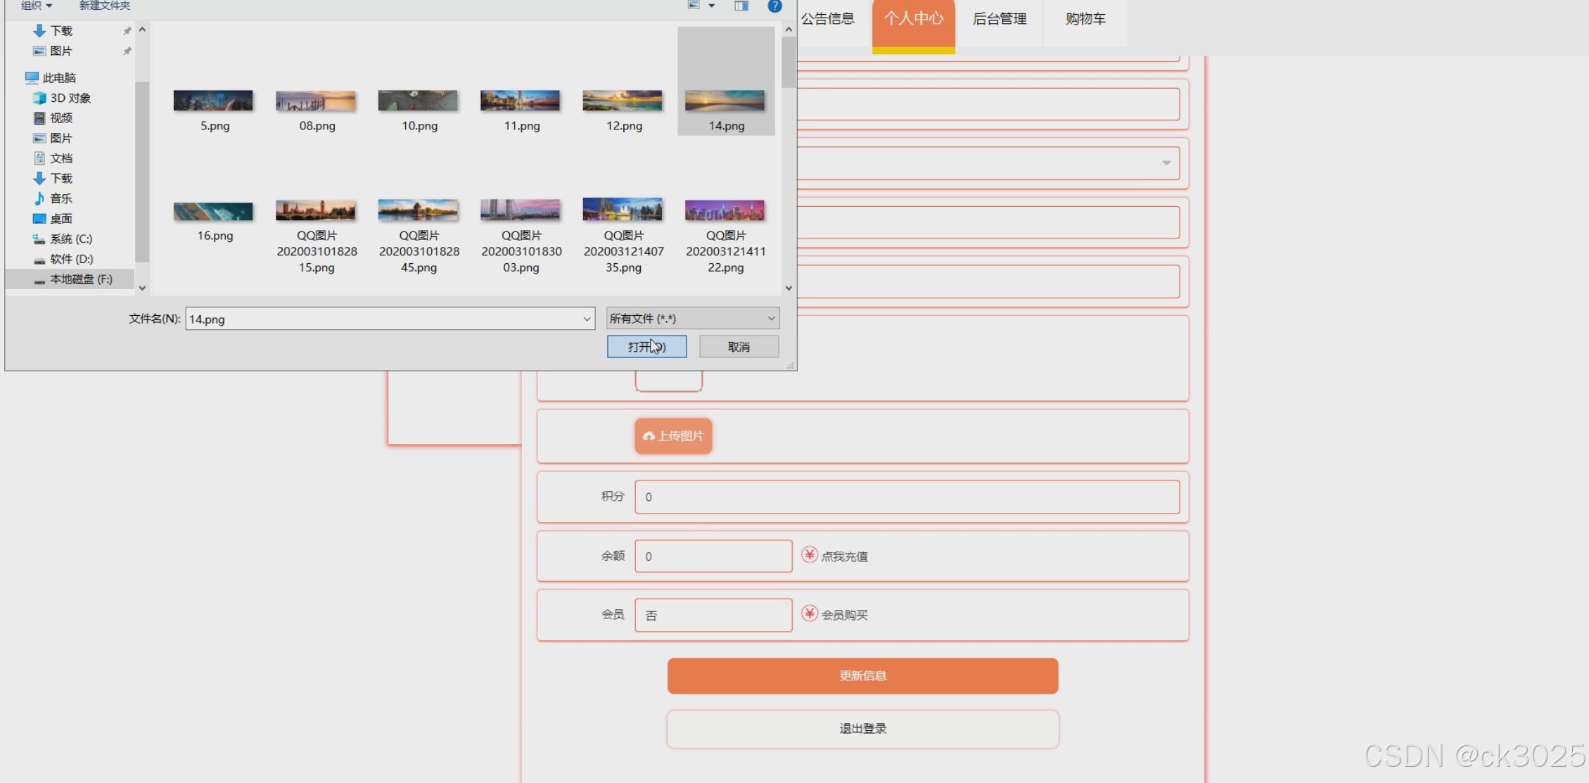The width and height of the screenshot is (1589, 783).
Task: Click the help question mark icon
Action: [x=774, y=6]
